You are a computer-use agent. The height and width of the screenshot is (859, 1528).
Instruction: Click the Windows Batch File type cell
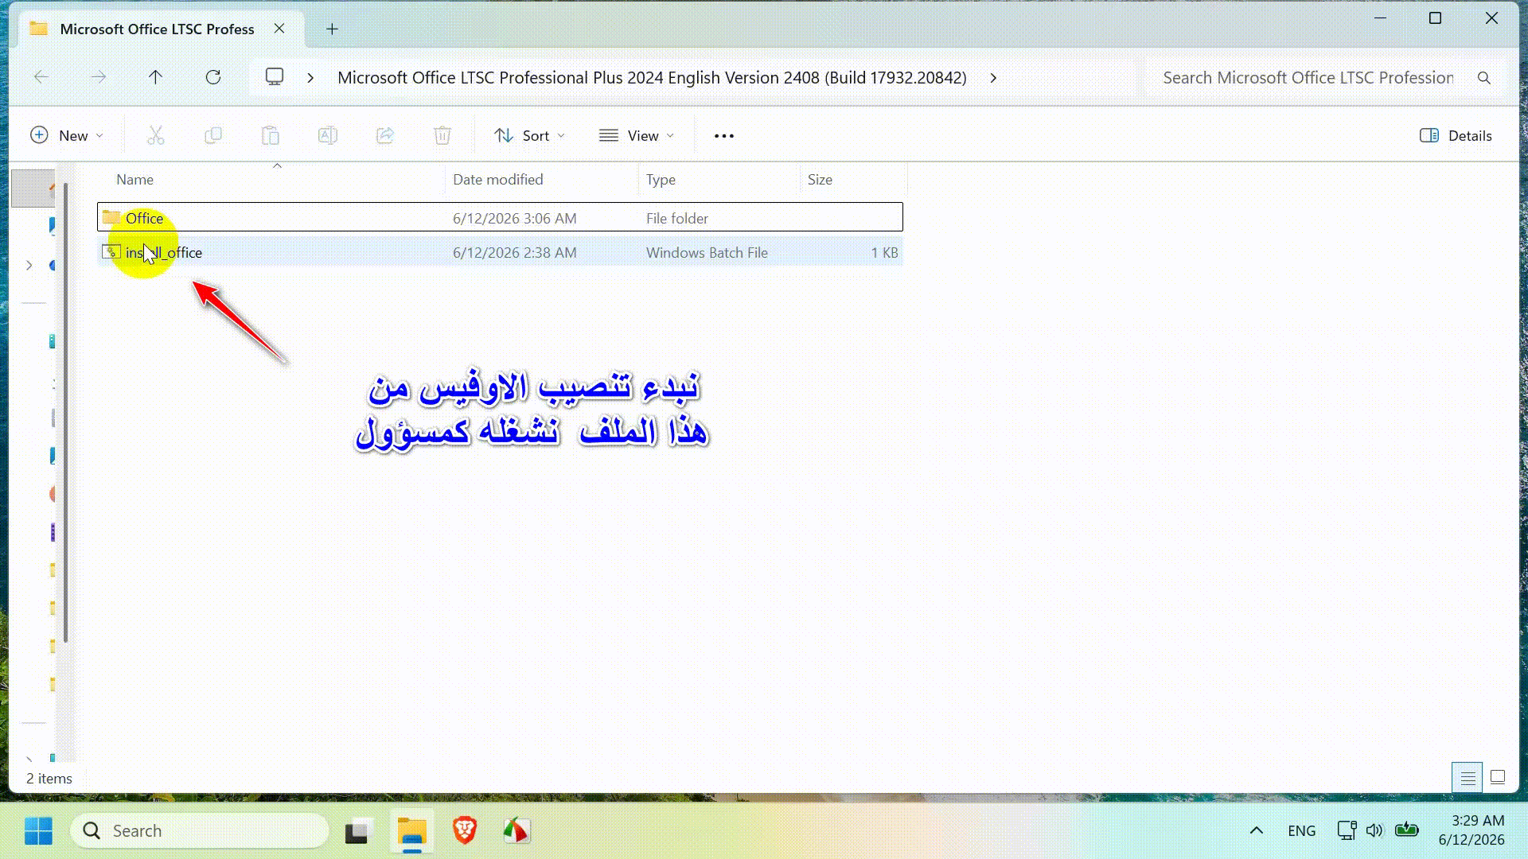[x=707, y=253]
